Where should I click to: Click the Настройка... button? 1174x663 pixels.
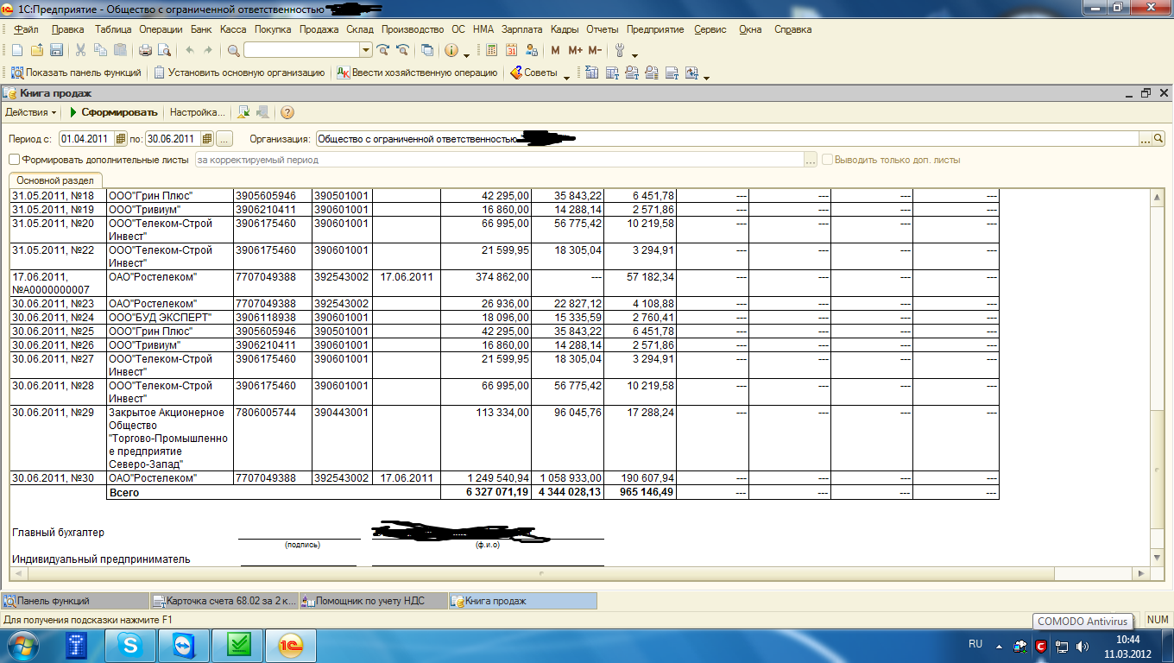[197, 112]
